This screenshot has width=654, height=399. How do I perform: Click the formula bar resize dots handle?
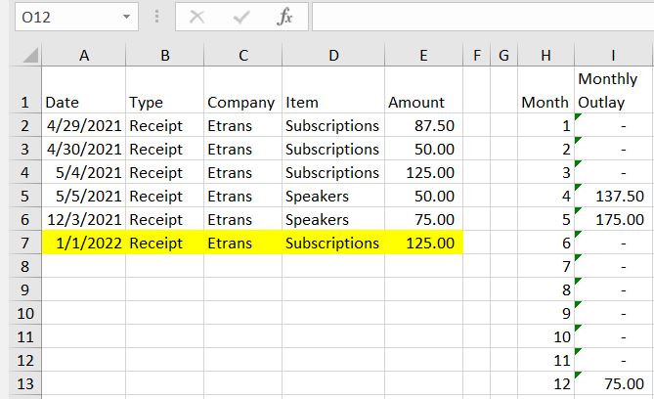coord(156,18)
